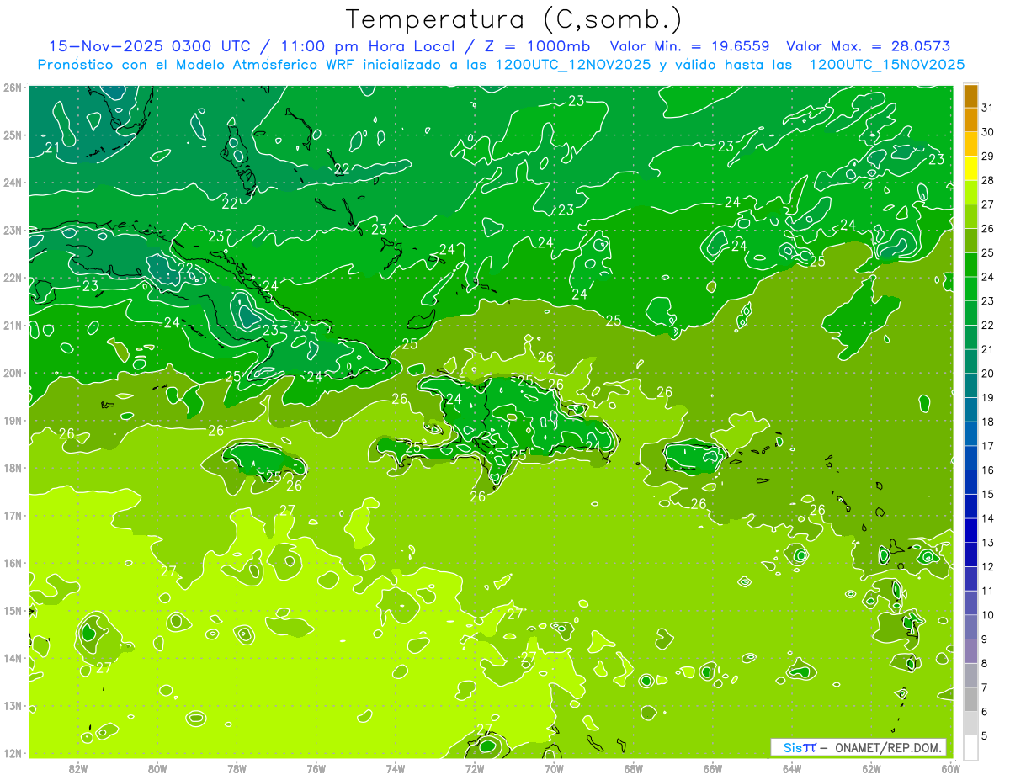Click the legend label 19 on the color scale
This screenshot has height=780, width=1010.
pyautogui.click(x=988, y=397)
